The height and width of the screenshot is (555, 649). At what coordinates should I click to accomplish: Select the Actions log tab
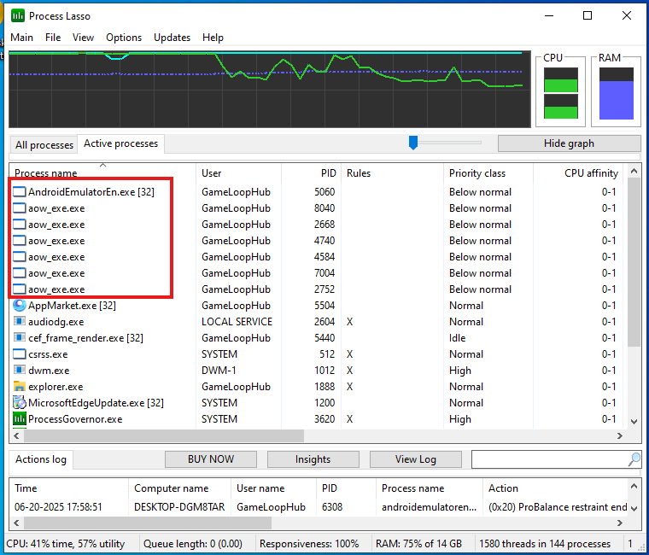[41, 459]
